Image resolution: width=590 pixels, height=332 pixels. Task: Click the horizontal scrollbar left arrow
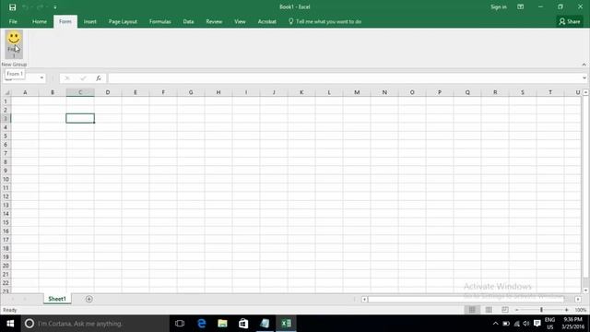(x=364, y=299)
